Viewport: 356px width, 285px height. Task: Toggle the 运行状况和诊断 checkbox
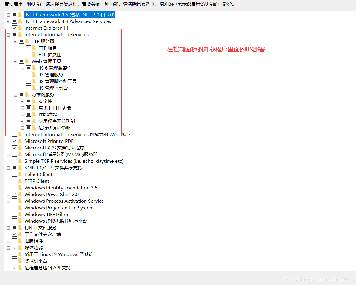(29, 128)
